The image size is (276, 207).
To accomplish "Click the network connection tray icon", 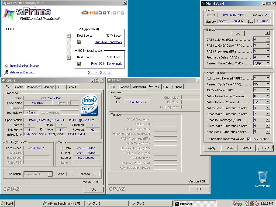I will [252, 204].
